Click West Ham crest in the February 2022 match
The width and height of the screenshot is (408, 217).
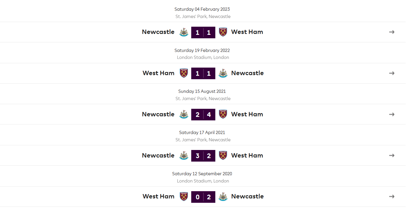184,73
